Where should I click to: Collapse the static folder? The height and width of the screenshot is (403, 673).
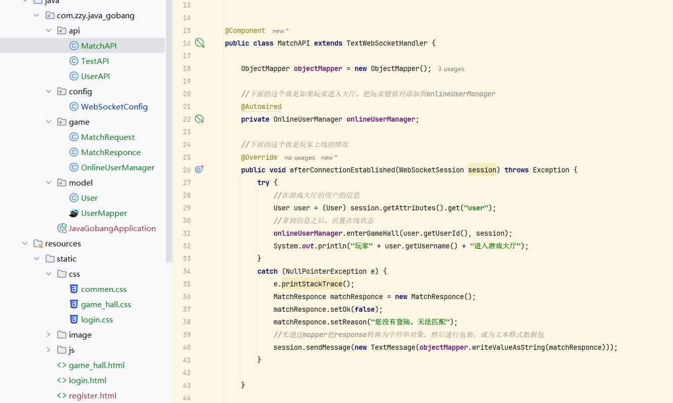[36, 259]
